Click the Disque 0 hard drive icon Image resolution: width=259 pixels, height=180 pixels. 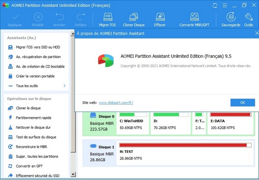coord(93,115)
